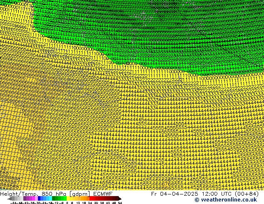
Task: Select the Fr 04-04-2025 12:00 UTC timestamp
Action: (x=205, y=194)
